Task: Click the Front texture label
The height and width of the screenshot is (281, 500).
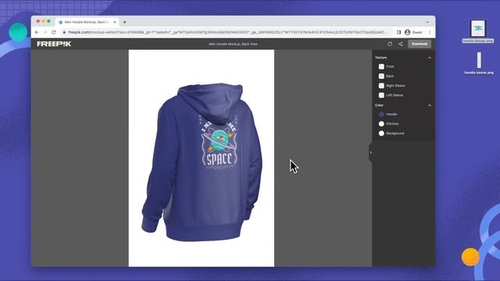Action: pos(390,66)
